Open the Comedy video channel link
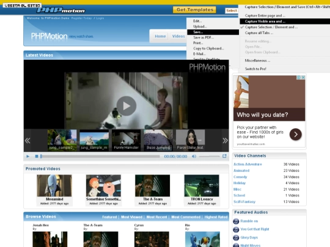This screenshot has width=330, height=247. coord(240,177)
